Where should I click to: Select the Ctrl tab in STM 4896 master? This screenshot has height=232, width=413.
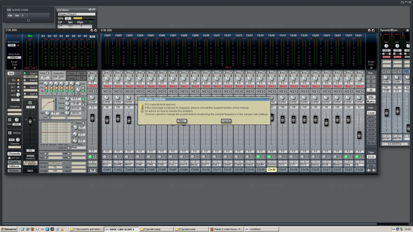point(18,74)
